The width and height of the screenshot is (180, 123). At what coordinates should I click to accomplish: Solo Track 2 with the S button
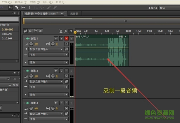click(61, 71)
